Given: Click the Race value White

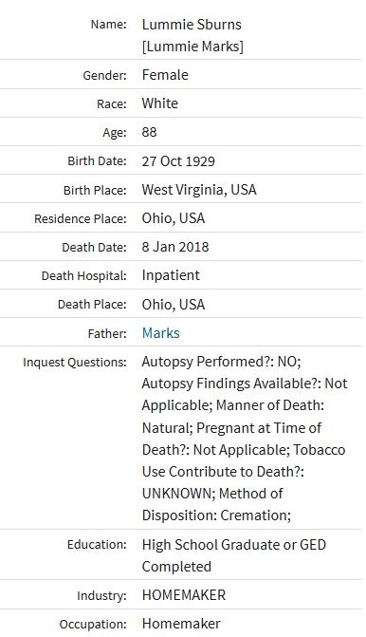Looking at the screenshot, I should (x=160, y=103).
